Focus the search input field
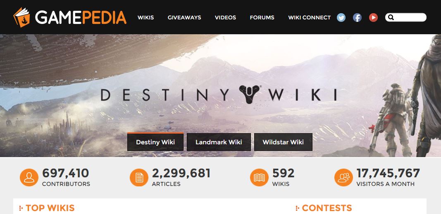The width and height of the screenshot is (441, 214). [410, 17]
